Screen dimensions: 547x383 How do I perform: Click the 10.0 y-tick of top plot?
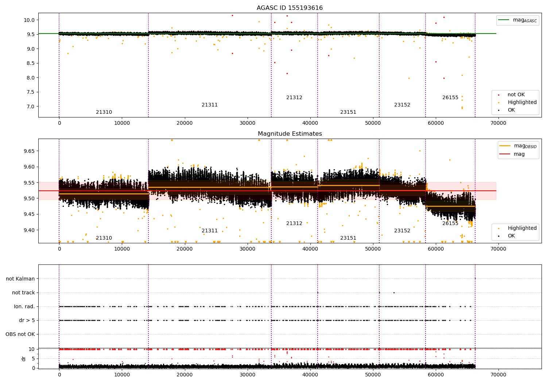click(30, 20)
